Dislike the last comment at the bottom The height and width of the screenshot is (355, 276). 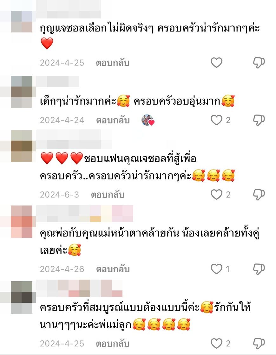point(259,344)
